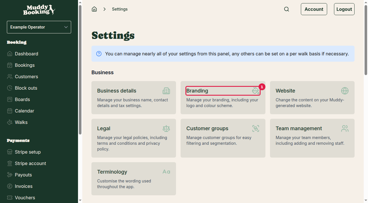
Task: Click the Aa icon on the Terminology card
Action: (x=166, y=172)
